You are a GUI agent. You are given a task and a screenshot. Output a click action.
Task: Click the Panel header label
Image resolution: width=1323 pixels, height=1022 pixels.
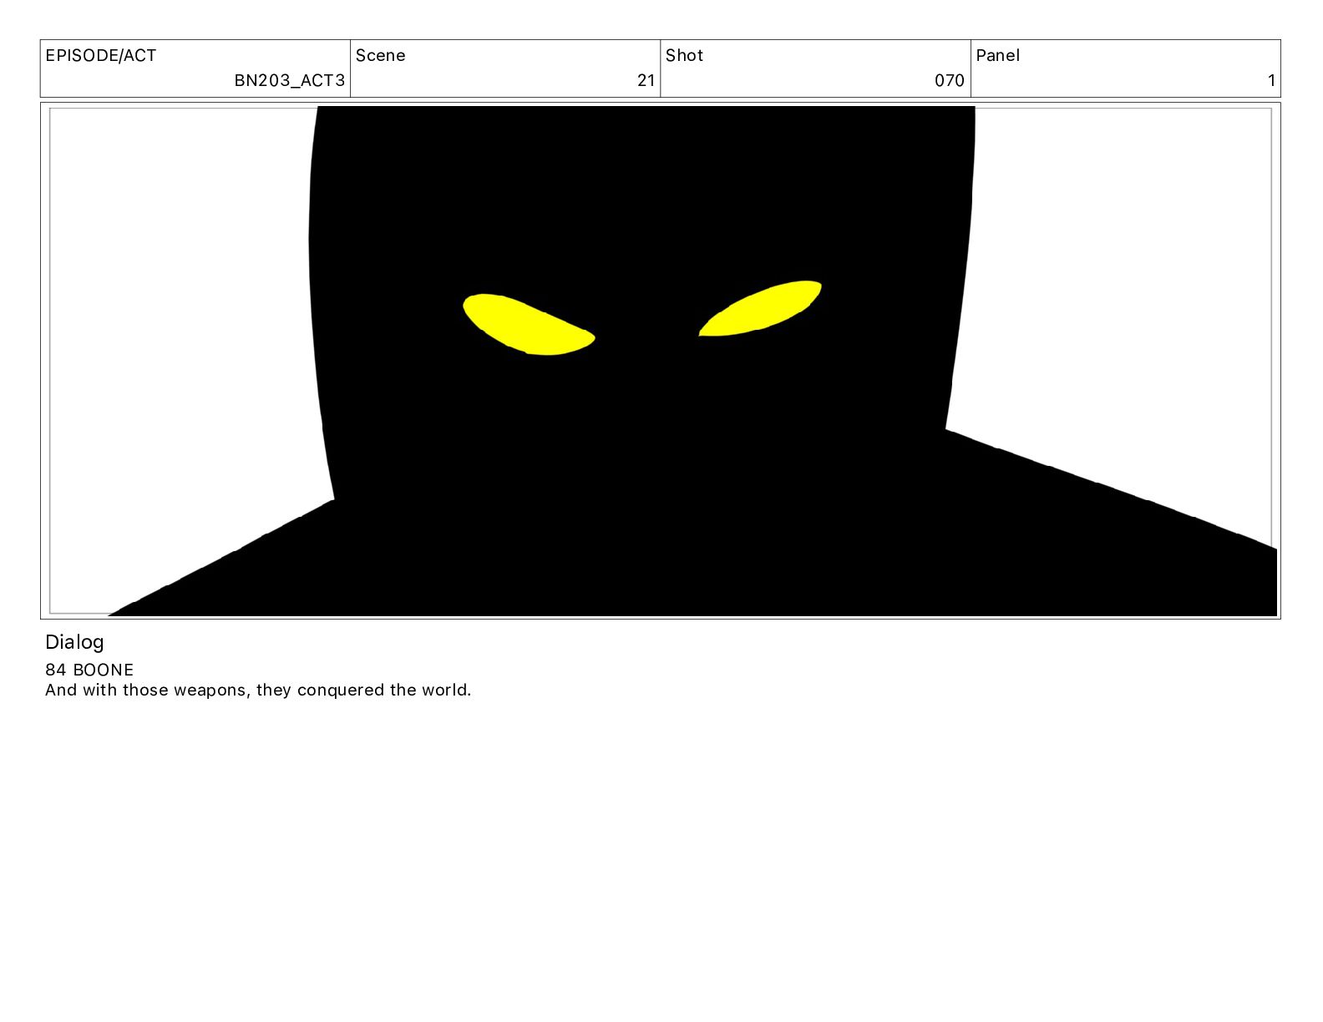(x=998, y=56)
